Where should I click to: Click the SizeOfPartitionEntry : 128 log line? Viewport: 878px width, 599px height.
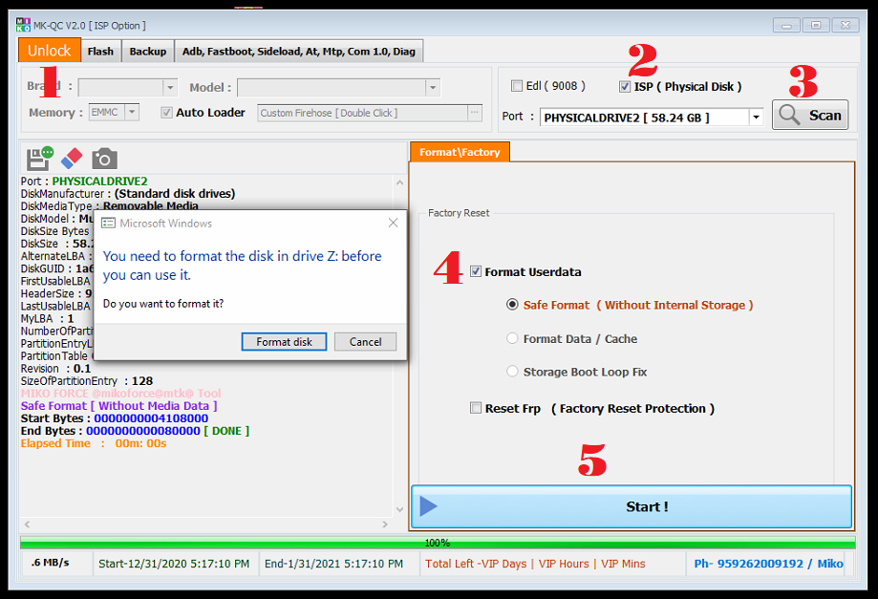click(x=87, y=380)
